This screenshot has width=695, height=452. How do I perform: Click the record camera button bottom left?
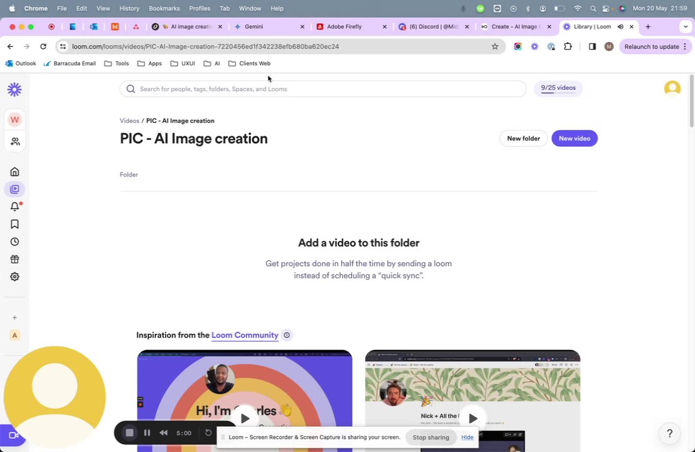tap(13, 435)
